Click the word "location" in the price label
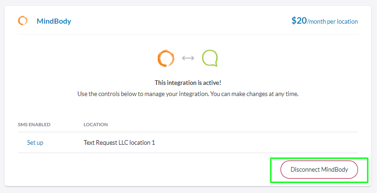Screen dimensions: 377x193 coord(347,21)
